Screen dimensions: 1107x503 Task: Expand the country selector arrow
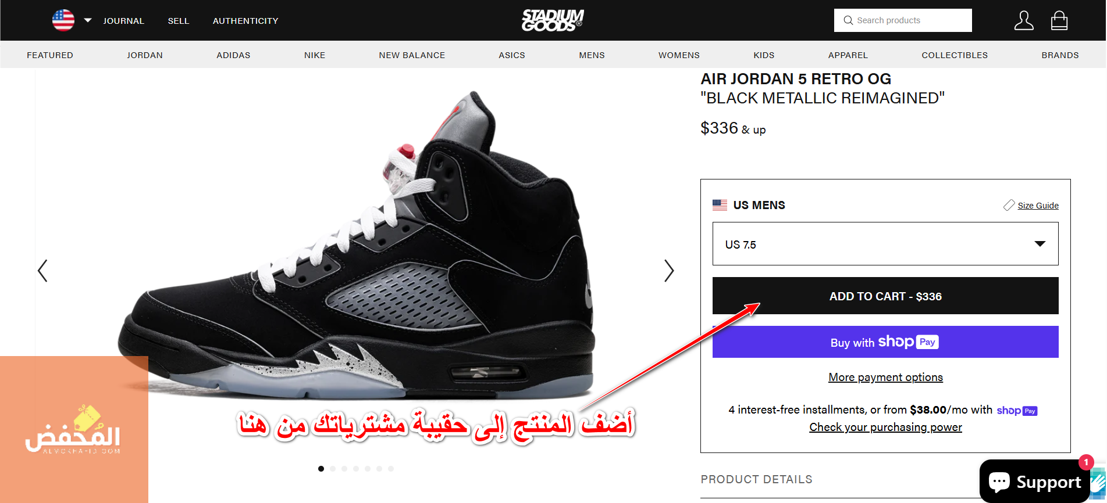click(x=88, y=20)
